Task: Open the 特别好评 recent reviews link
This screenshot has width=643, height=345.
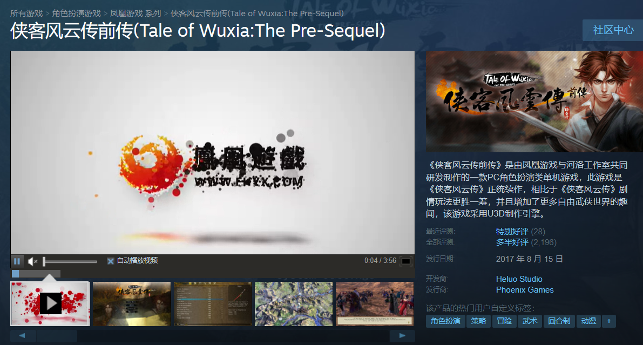Action: click(512, 232)
